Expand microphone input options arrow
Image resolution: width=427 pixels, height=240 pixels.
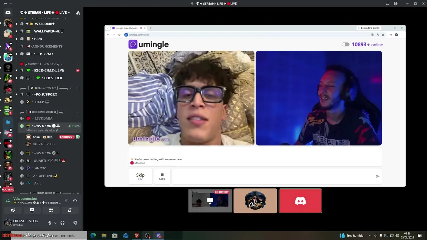[55, 223]
